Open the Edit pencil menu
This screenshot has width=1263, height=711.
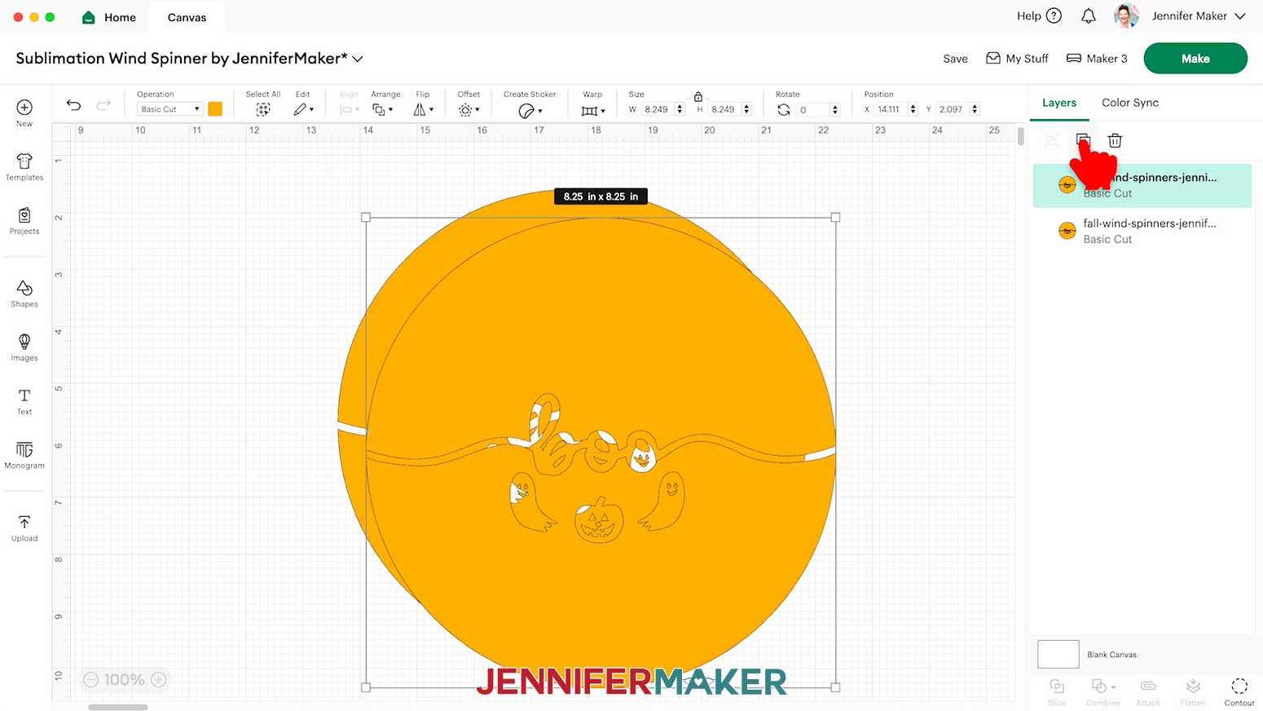(x=303, y=109)
